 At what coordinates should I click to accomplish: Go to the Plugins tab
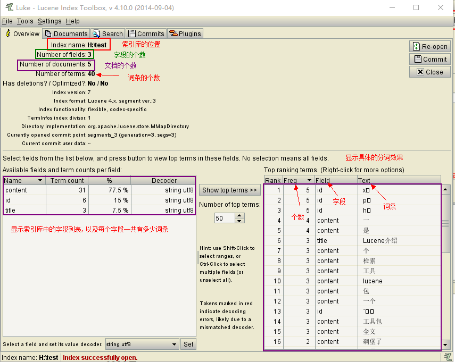click(x=185, y=33)
